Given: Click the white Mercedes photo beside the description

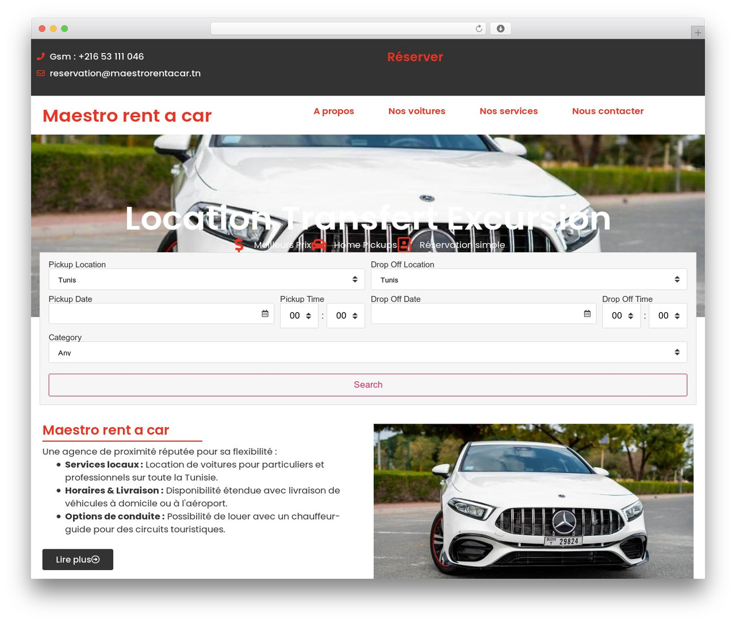Looking at the screenshot, I should 534,501.
